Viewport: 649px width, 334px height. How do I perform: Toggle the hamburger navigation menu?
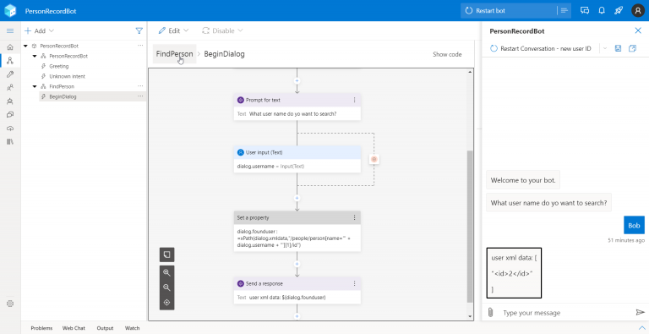pyautogui.click(x=10, y=30)
